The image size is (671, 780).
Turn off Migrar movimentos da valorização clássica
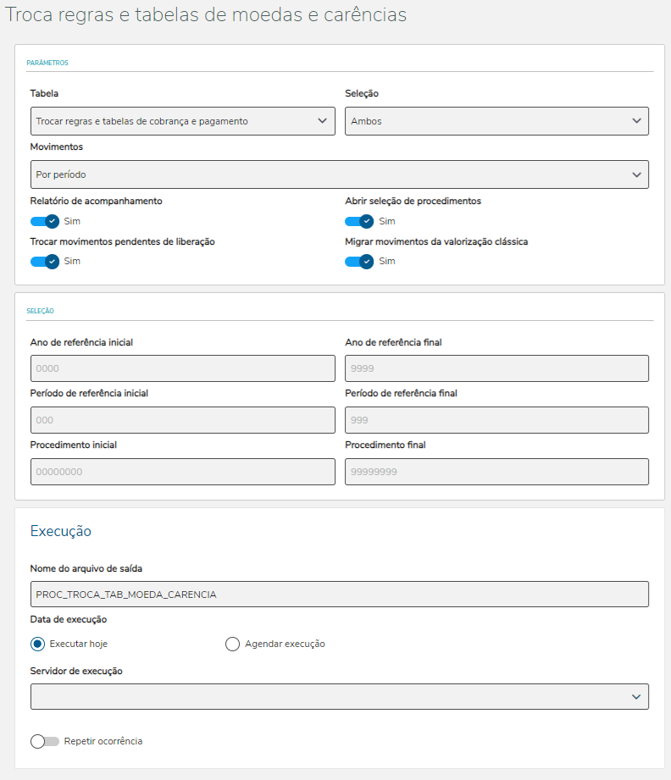359,261
